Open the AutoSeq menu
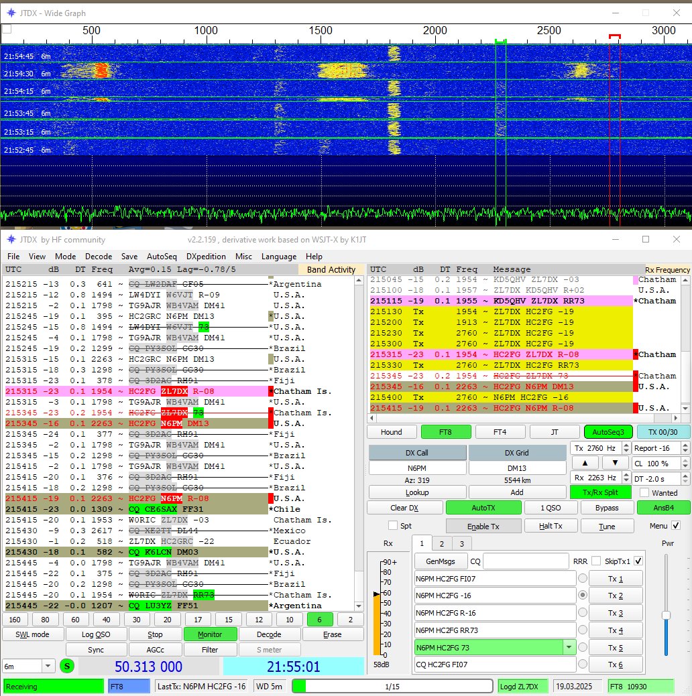Viewport: 692px width, 696px height. coord(162,256)
